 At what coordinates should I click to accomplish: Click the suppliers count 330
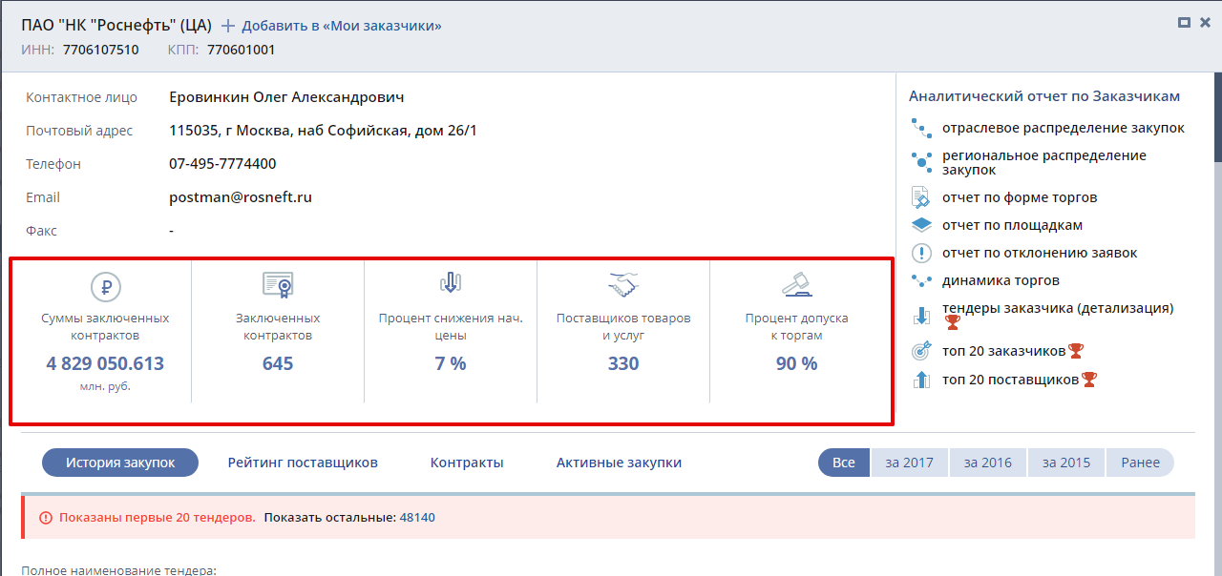(x=623, y=363)
